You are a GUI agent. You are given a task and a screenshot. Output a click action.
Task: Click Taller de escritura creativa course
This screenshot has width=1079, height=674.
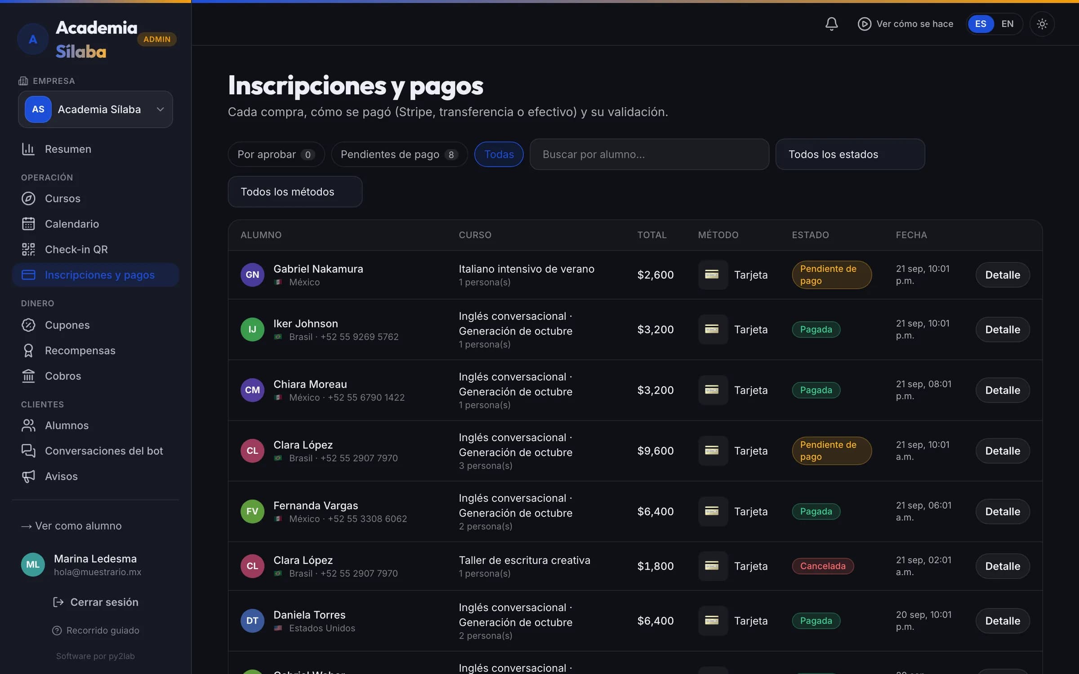click(x=524, y=560)
